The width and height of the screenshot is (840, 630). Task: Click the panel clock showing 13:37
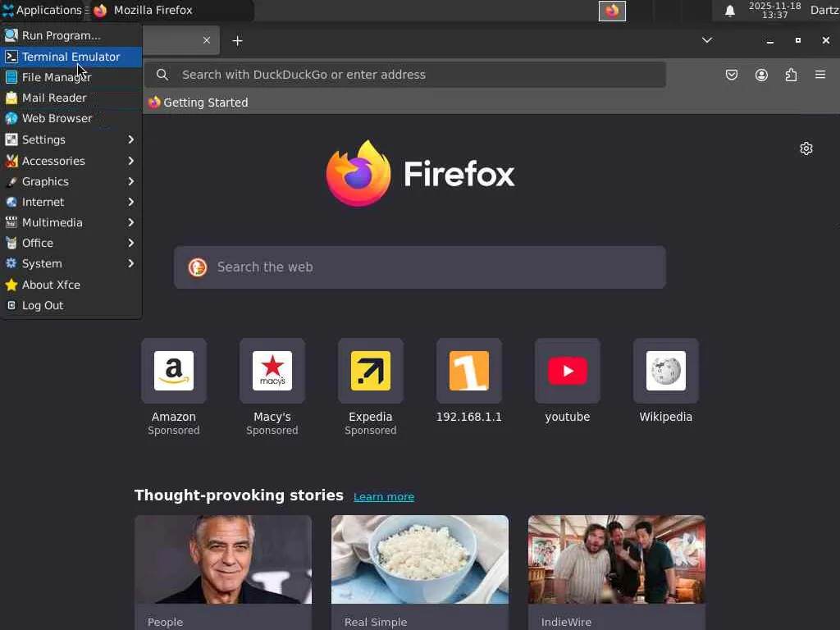pos(774,10)
